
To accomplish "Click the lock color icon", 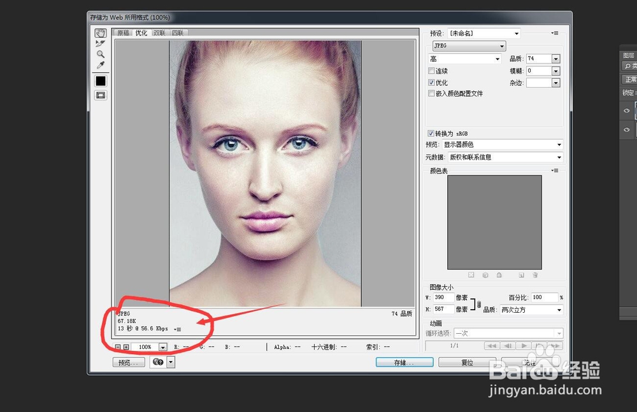I will tap(499, 275).
